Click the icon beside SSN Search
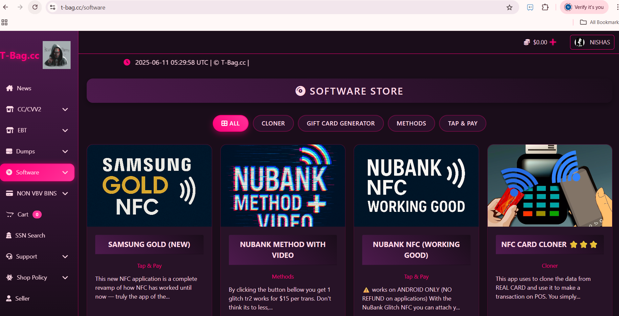Viewport: 619px width, 316px height. [9, 235]
